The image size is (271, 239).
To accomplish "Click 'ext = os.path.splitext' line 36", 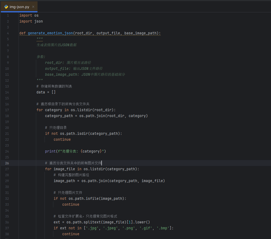I will coord(102,222).
